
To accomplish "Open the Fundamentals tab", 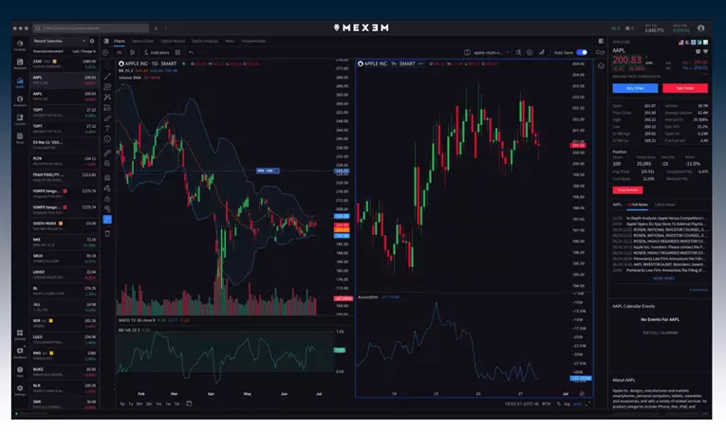I will (x=253, y=41).
